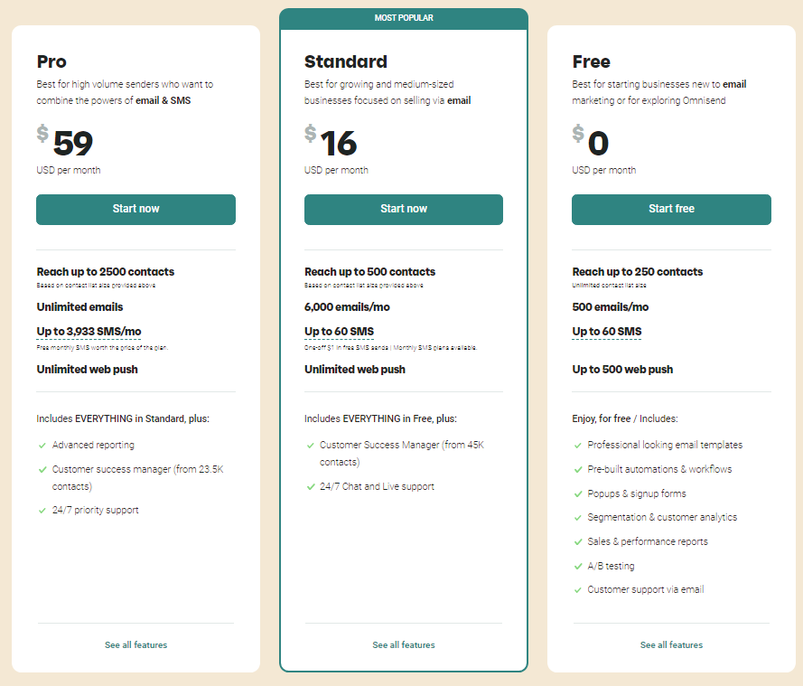This screenshot has height=686, width=803.
Task: Click the checkmark beside Popups & signup forms
Action: coord(578,493)
